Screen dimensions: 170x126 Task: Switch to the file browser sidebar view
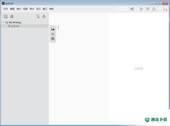click(x=6, y=17)
